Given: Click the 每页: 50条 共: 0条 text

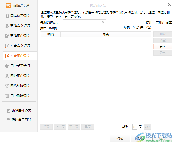Looking at the screenshot, I should (x=137, y=27).
